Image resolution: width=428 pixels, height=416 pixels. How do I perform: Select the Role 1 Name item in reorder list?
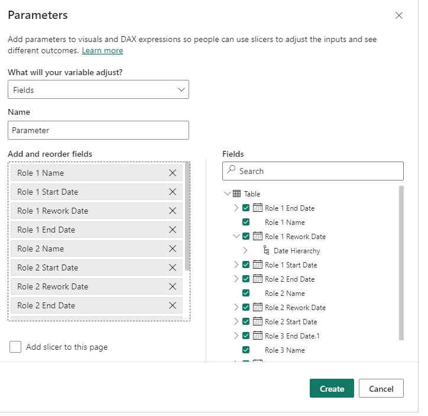coord(96,173)
